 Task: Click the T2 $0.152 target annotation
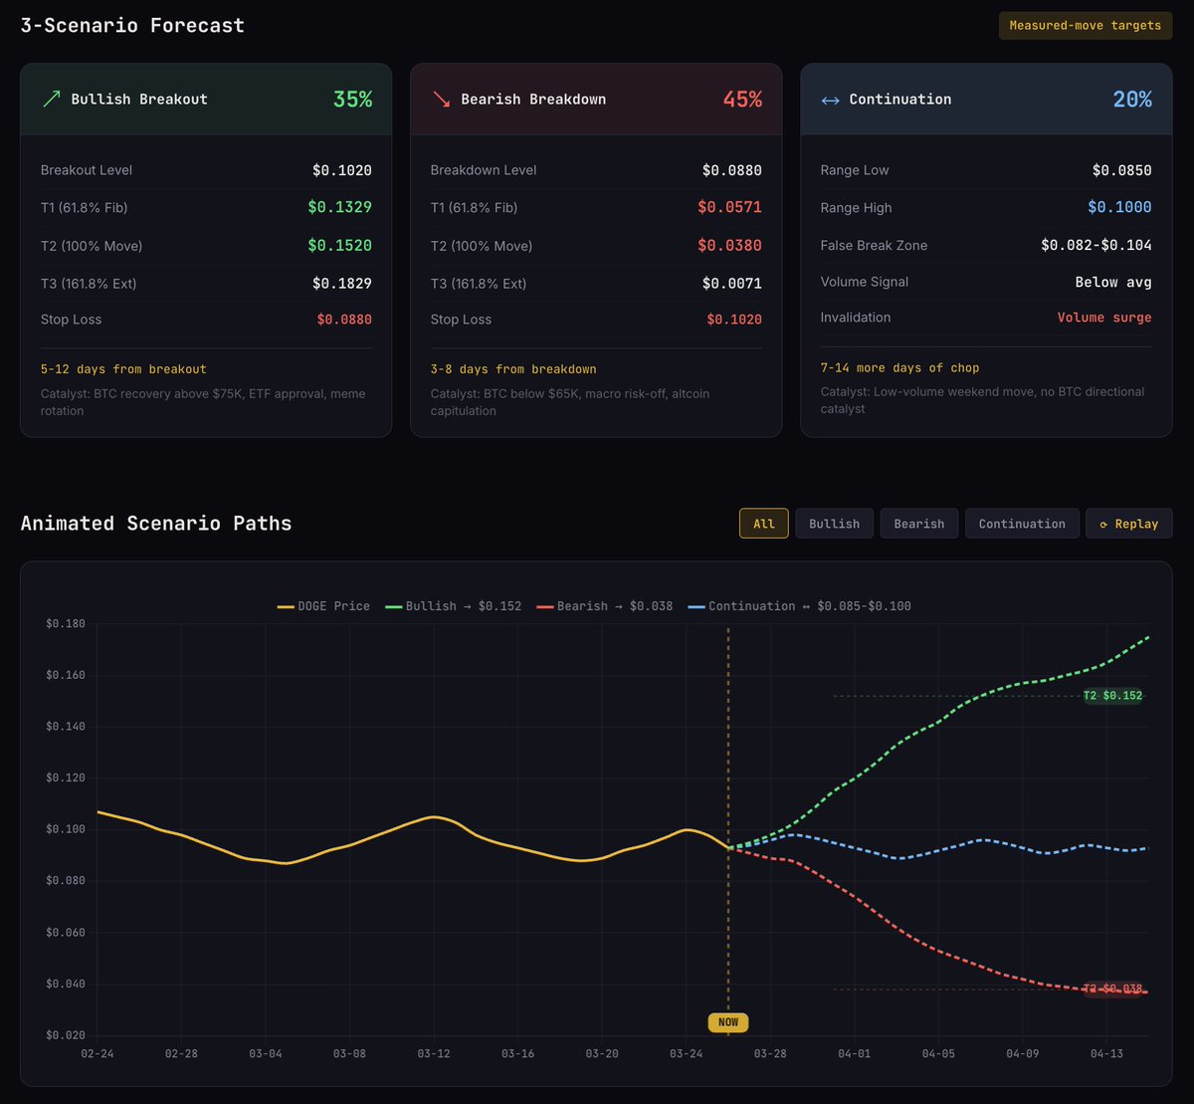[x=1111, y=695]
